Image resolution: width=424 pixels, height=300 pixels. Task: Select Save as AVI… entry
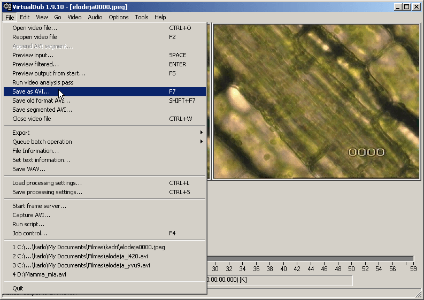105,91
